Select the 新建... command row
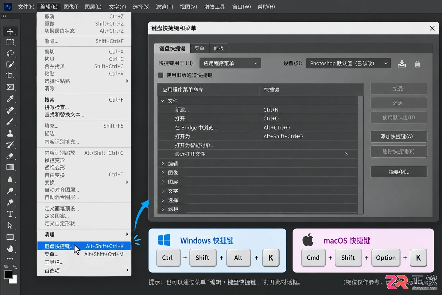 coord(258,110)
